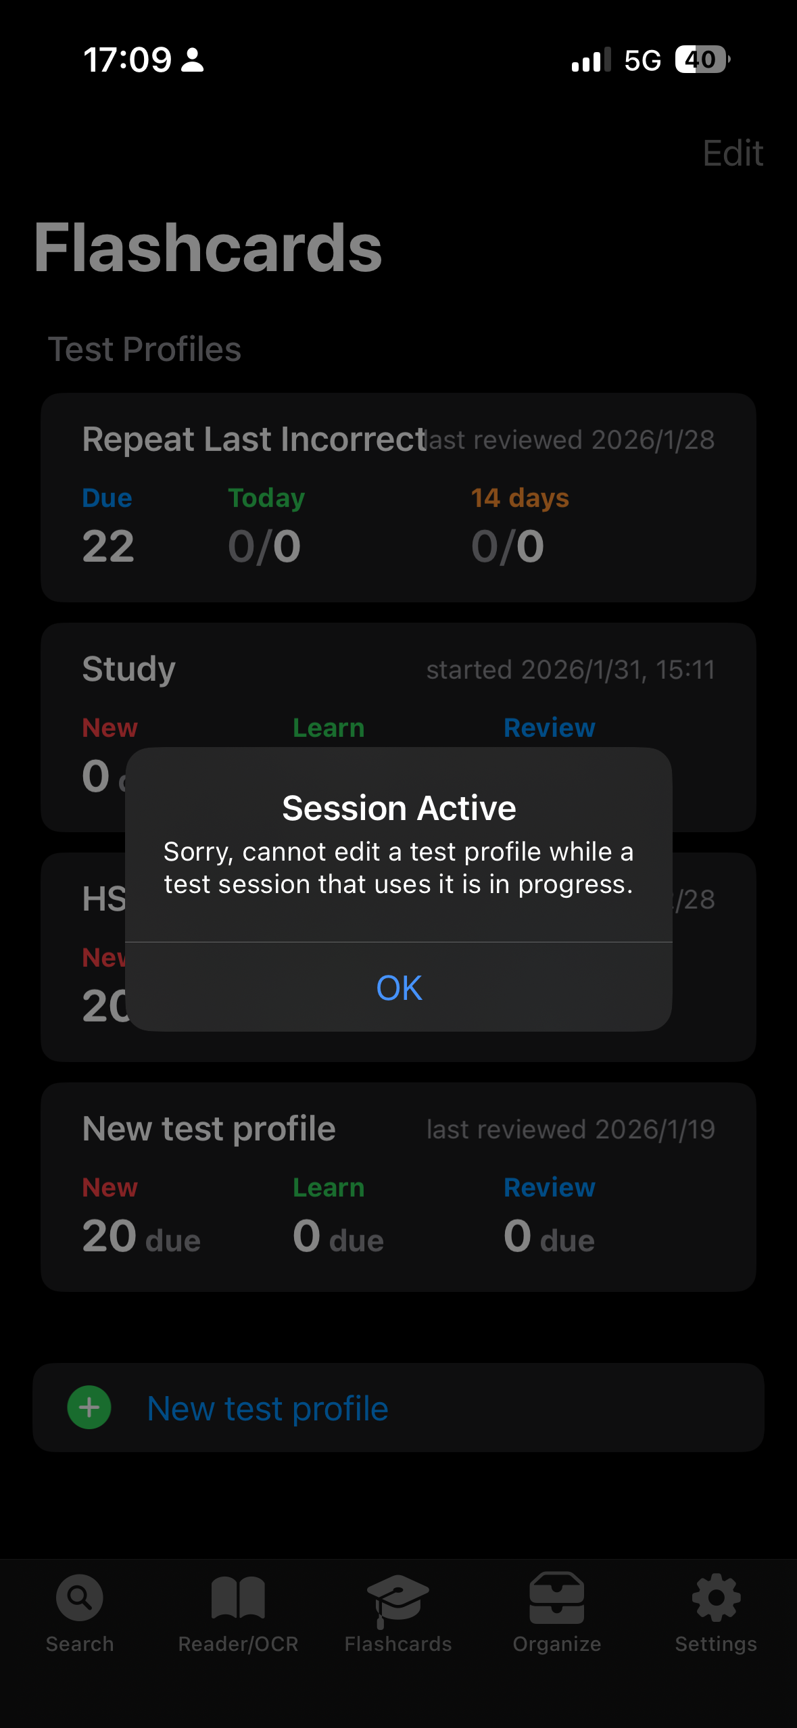Tap the Organize briefcase icon
Screen dimensions: 797x1728
pyautogui.click(x=557, y=1598)
